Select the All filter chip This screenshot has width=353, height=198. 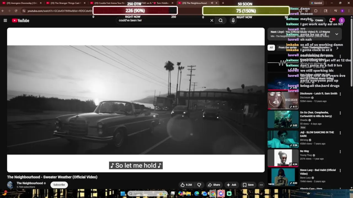[x=271, y=48]
